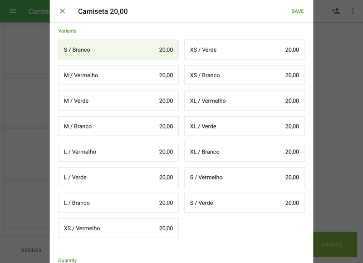The width and height of the screenshot is (363, 263).
Task: Select the S / Branco variant
Action: 118,50
